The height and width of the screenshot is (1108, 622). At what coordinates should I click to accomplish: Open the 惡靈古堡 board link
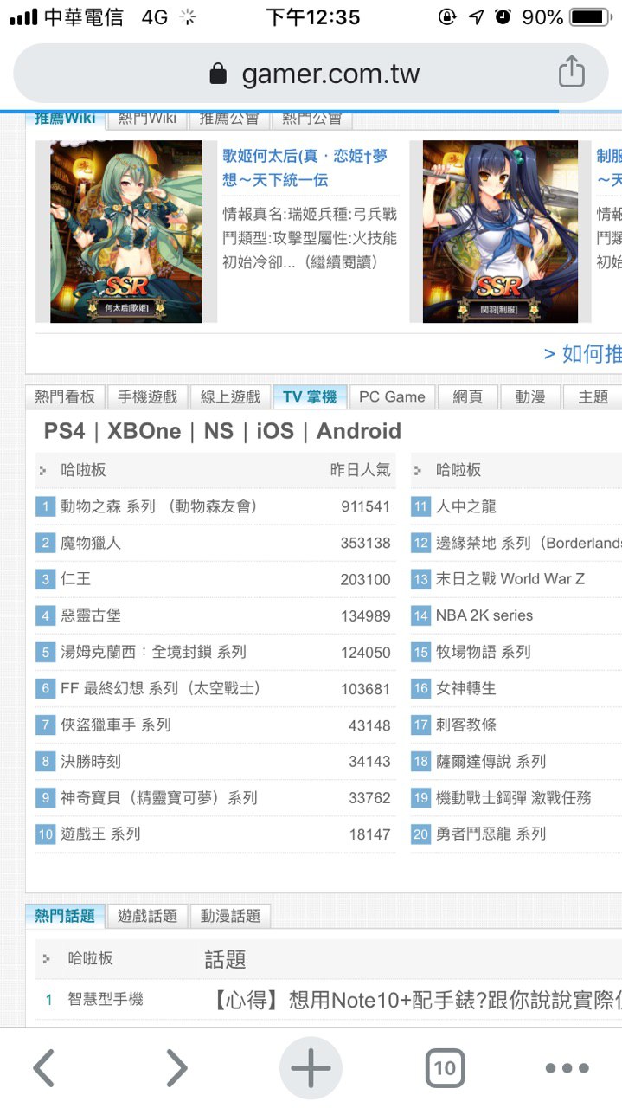click(x=91, y=615)
